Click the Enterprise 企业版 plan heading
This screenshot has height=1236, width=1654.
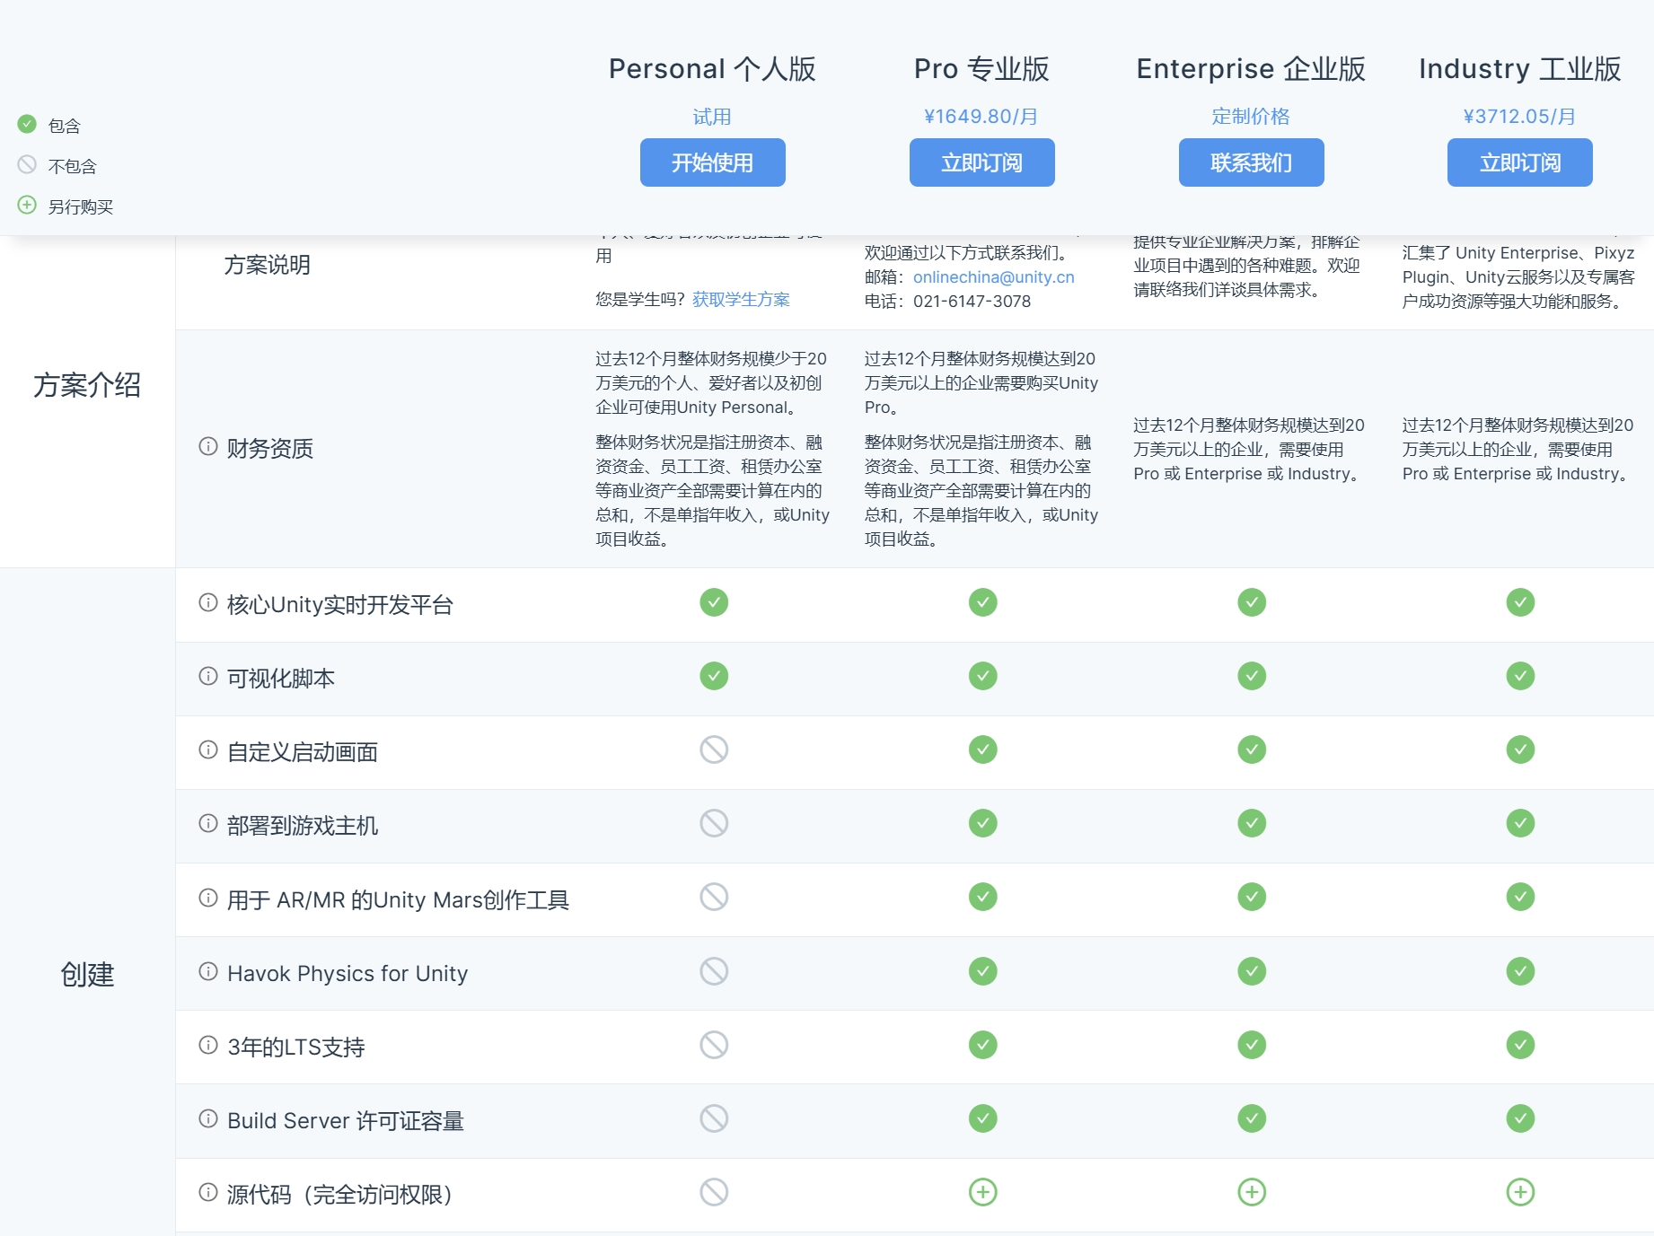click(x=1251, y=69)
